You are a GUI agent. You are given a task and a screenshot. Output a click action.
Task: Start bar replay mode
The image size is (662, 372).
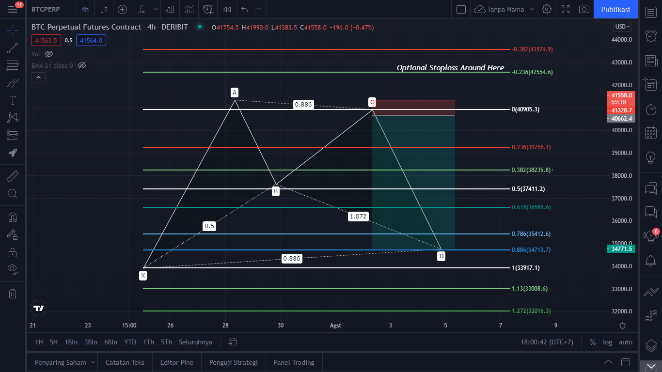tap(227, 9)
